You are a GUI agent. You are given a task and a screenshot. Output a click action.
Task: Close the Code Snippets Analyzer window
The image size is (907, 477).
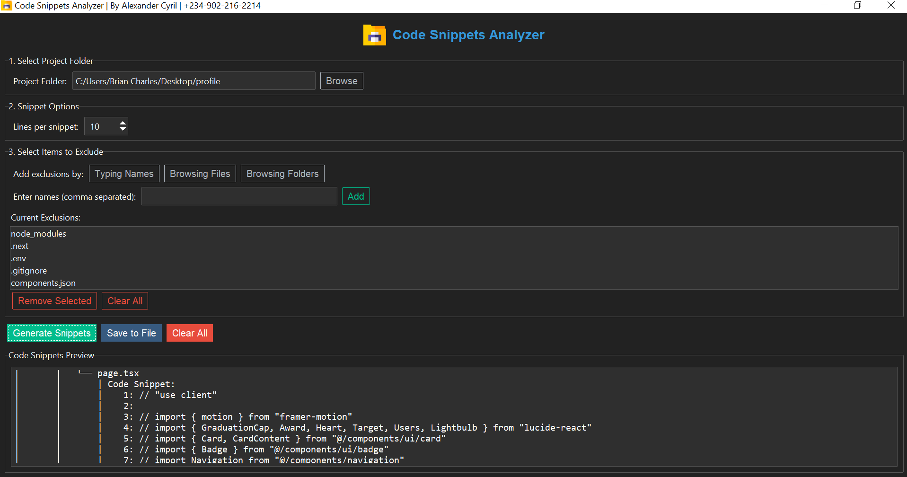point(891,5)
